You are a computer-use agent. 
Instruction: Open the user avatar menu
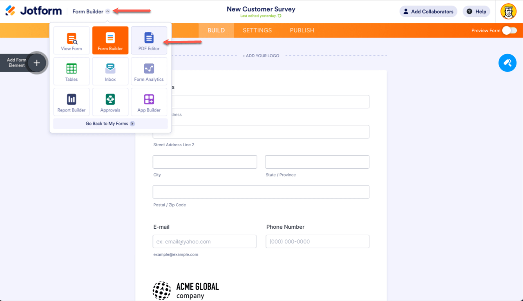(x=509, y=11)
